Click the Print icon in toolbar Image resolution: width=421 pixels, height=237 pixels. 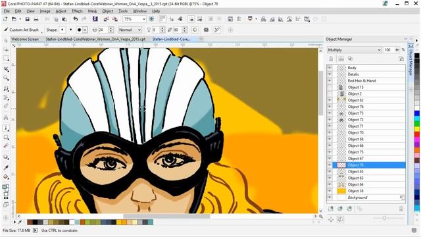[36, 19]
